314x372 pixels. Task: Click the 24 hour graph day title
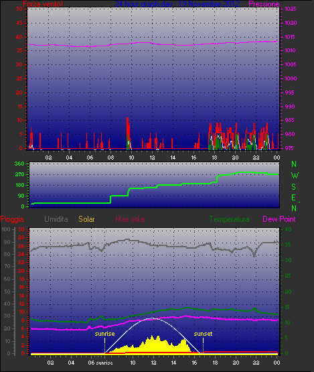coord(177,4)
